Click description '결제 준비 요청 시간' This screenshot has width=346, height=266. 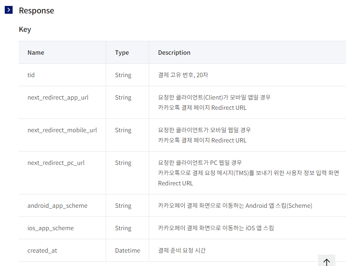tap(182, 251)
